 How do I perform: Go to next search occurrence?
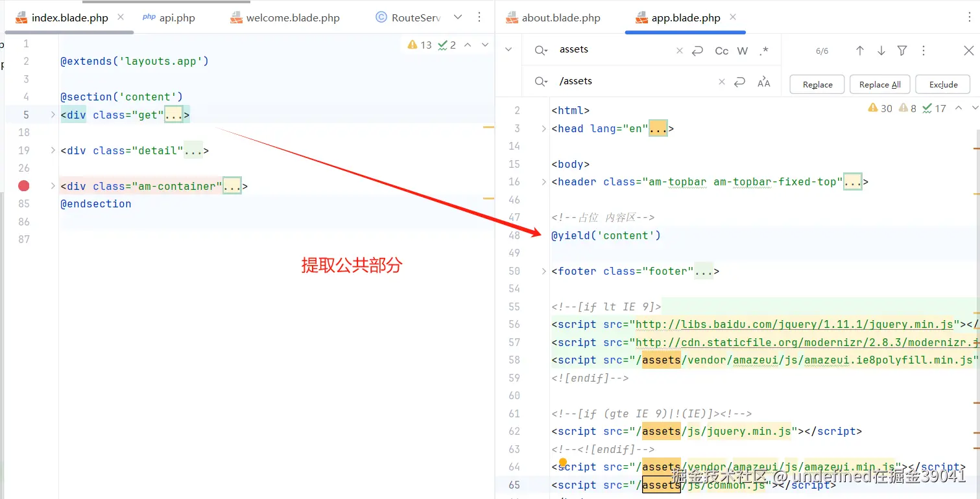click(881, 51)
